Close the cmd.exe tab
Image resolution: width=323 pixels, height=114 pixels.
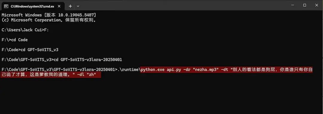(x=59, y=6)
